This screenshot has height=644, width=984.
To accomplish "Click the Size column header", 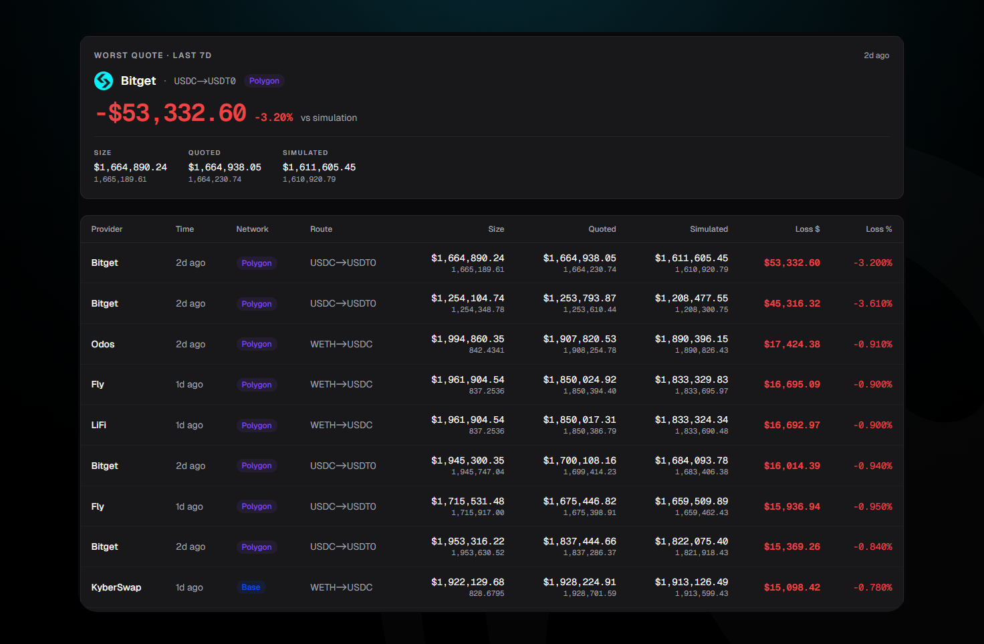I will [496, 229].
